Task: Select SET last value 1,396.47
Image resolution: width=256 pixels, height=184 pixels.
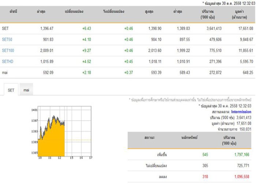Action: (x=47, y=28)
